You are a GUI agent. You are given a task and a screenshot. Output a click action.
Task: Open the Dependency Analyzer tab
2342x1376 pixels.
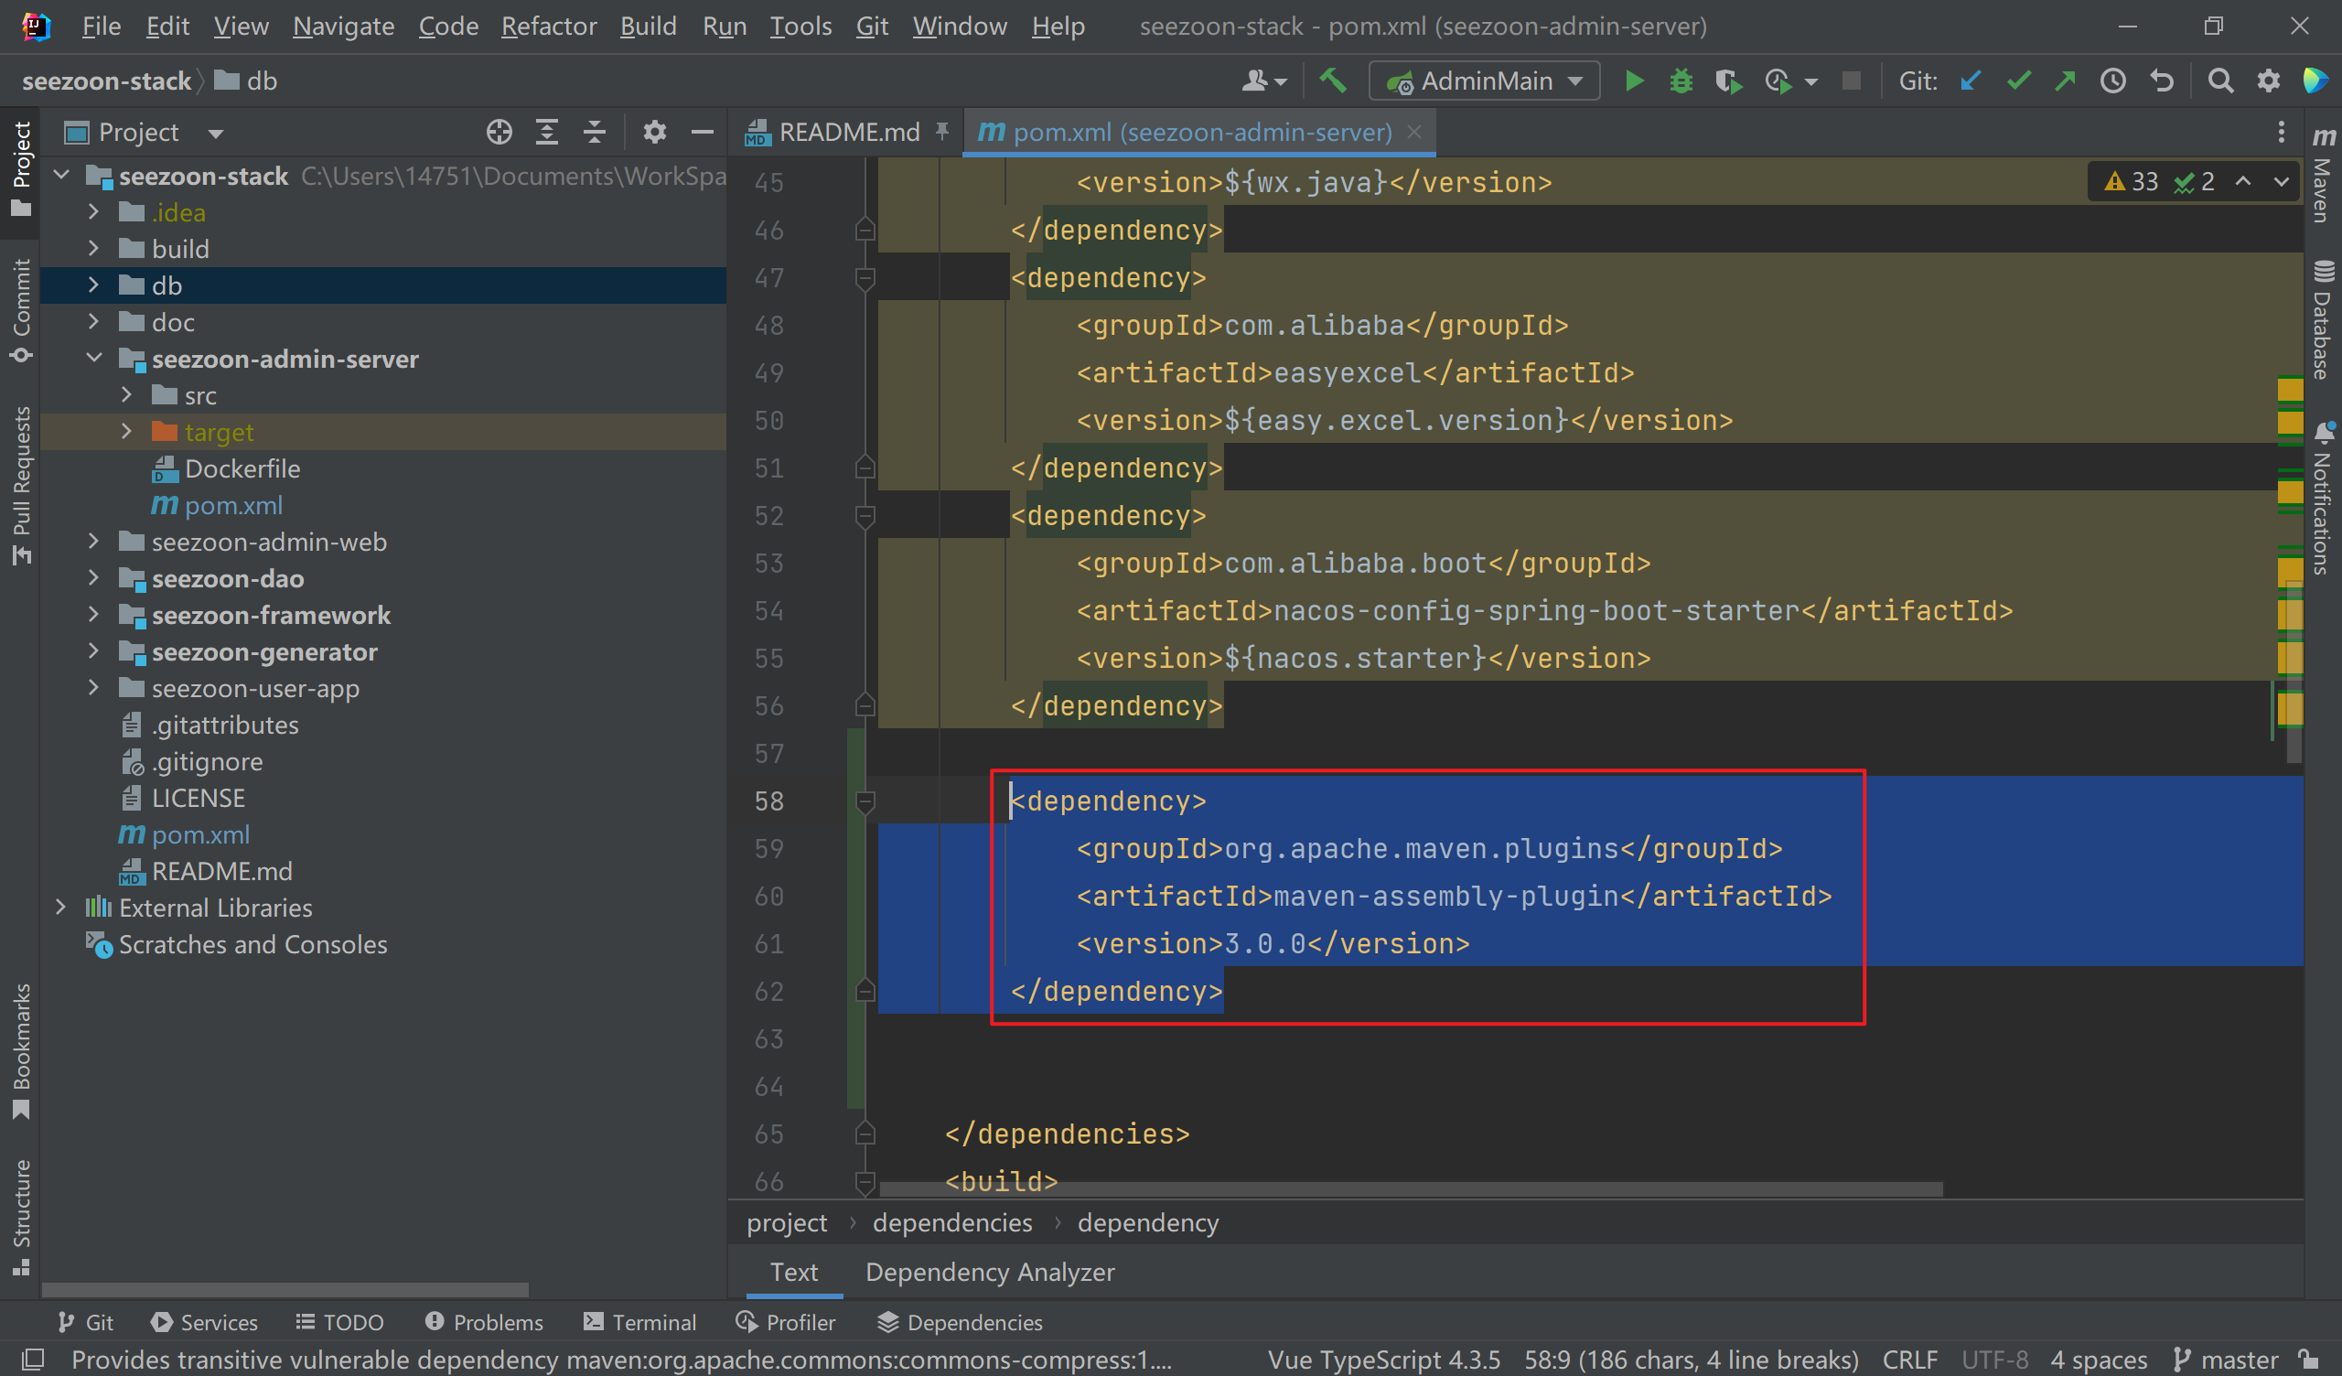(989, 1271)
